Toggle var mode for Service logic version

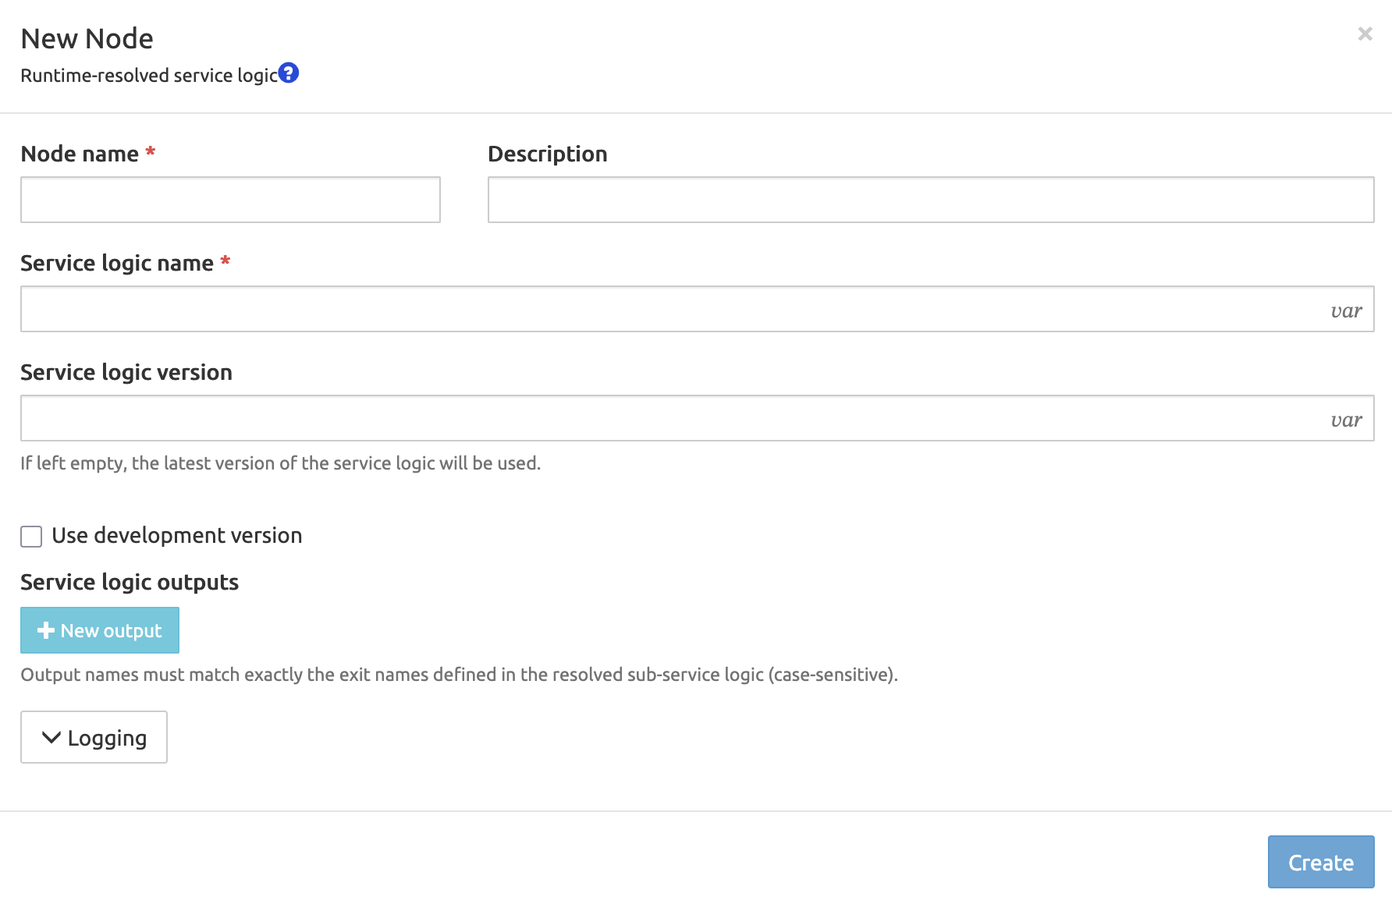point(1346,420)
